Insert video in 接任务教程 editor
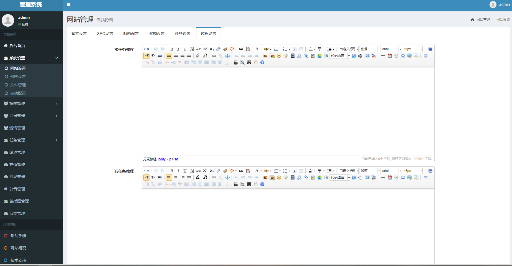Image resolution: width=512 pixels, height=266 pixels. click(x=292, y=56)
